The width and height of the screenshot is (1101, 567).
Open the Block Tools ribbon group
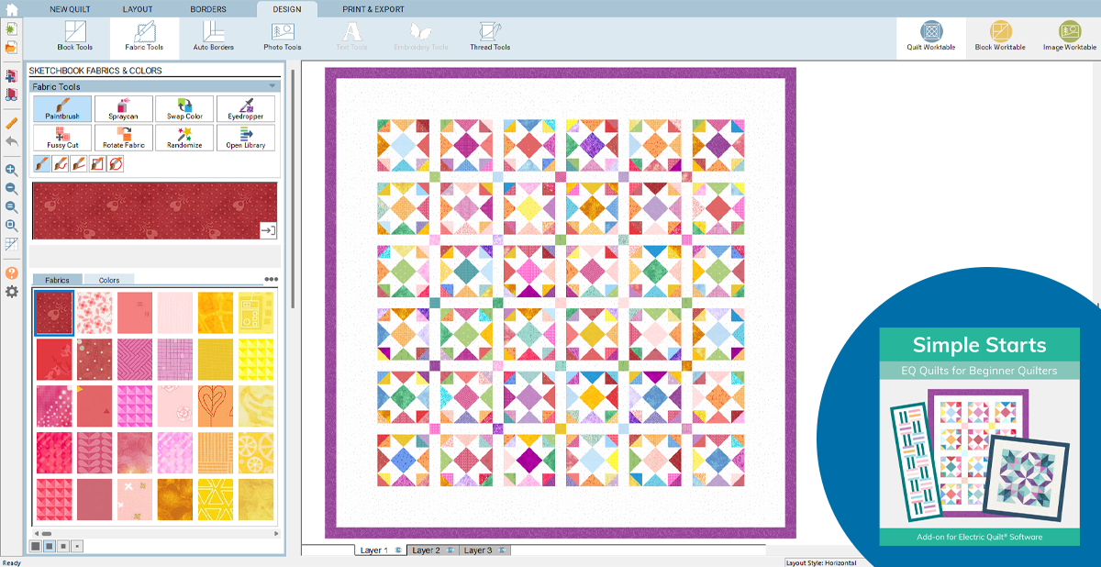click(x=75, y=37)
